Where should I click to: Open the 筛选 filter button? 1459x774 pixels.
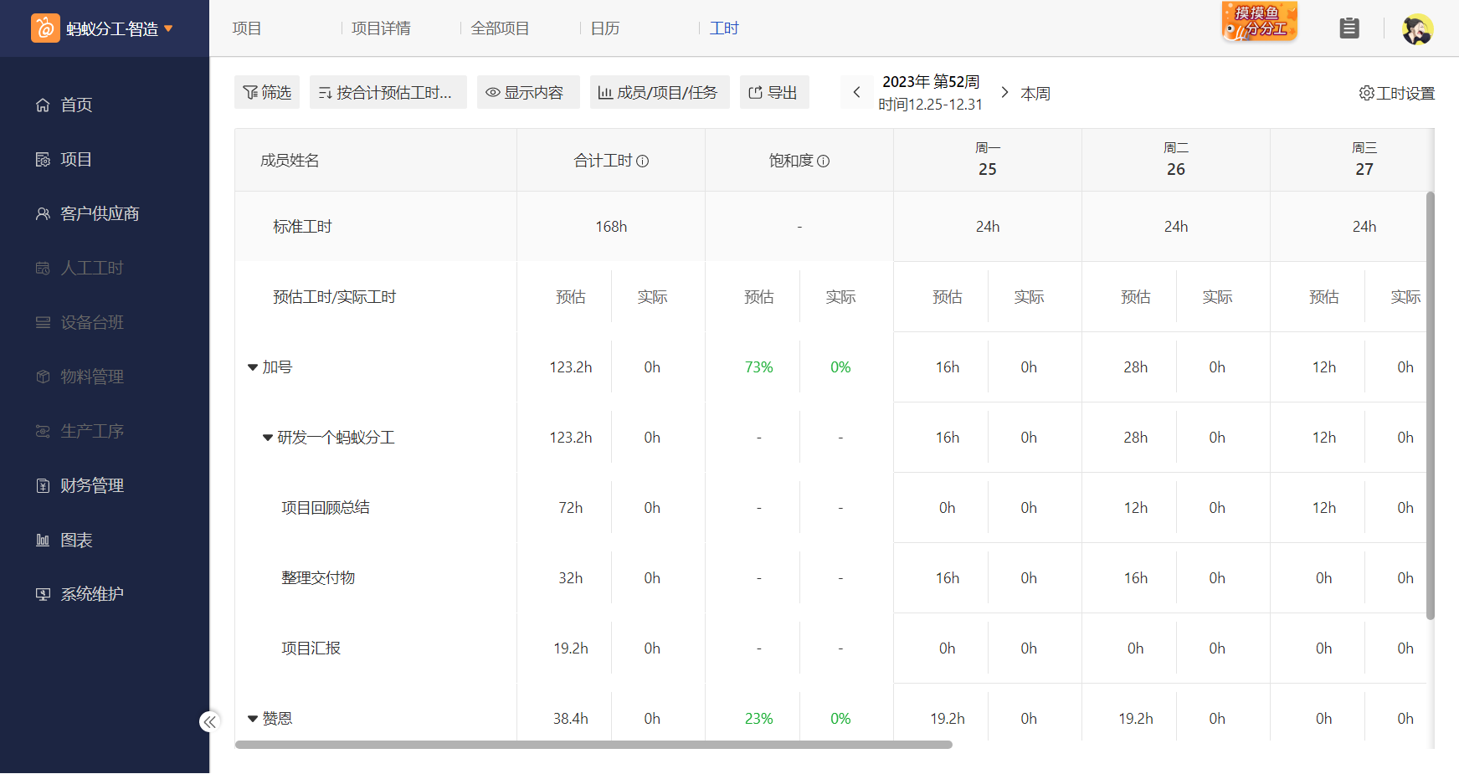pyautogui.click(x=267, y=92)
